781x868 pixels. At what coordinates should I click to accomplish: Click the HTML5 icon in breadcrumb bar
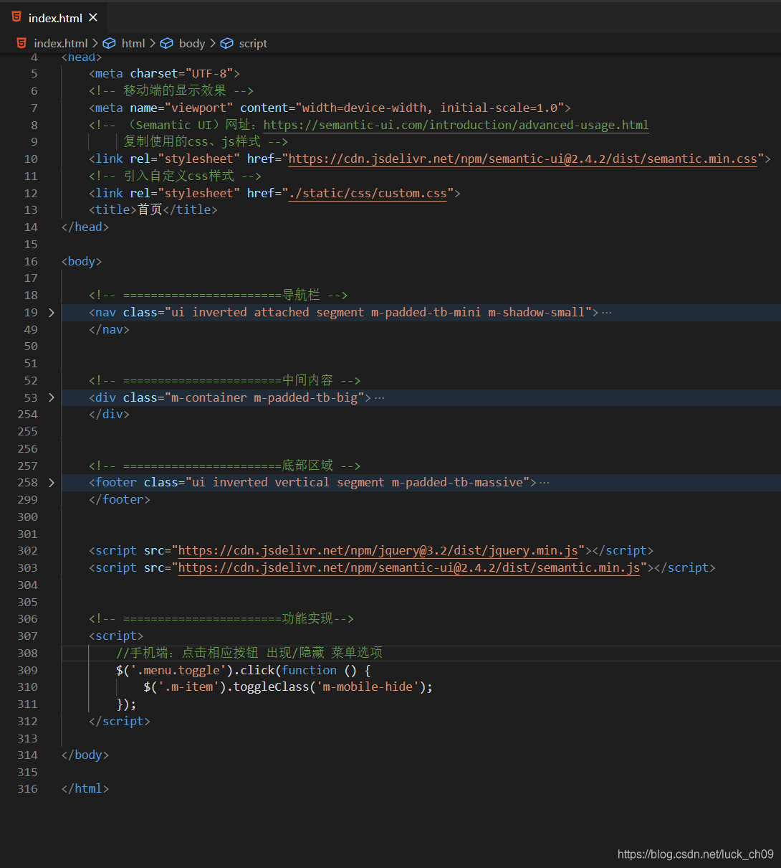click(x=21, y=43)
